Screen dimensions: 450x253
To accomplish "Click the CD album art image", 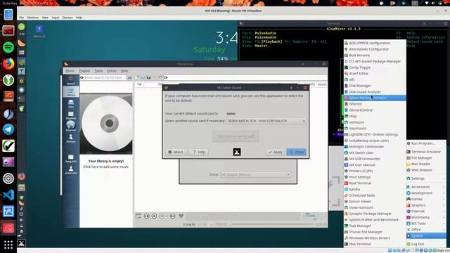I will pos(106,124).
